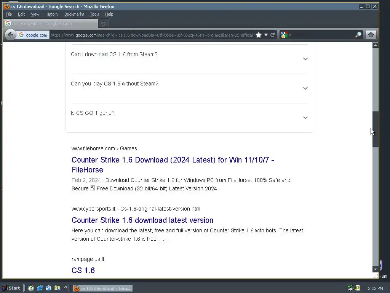This screenshot has width=390, height=293.
Task: Open the File menu
Action: (9, 14)
